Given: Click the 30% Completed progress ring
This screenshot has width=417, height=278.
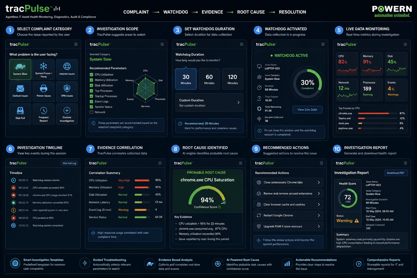Looking at the screenshot, I should click(308, 84).
